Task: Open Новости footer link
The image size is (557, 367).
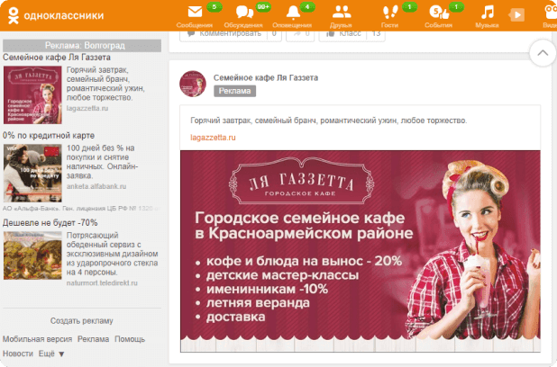Action: (x=18, y=354)
